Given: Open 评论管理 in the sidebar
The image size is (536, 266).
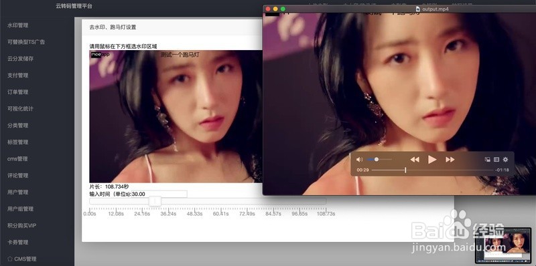Looking at the screenshot, I should click(x=18, y=176).
